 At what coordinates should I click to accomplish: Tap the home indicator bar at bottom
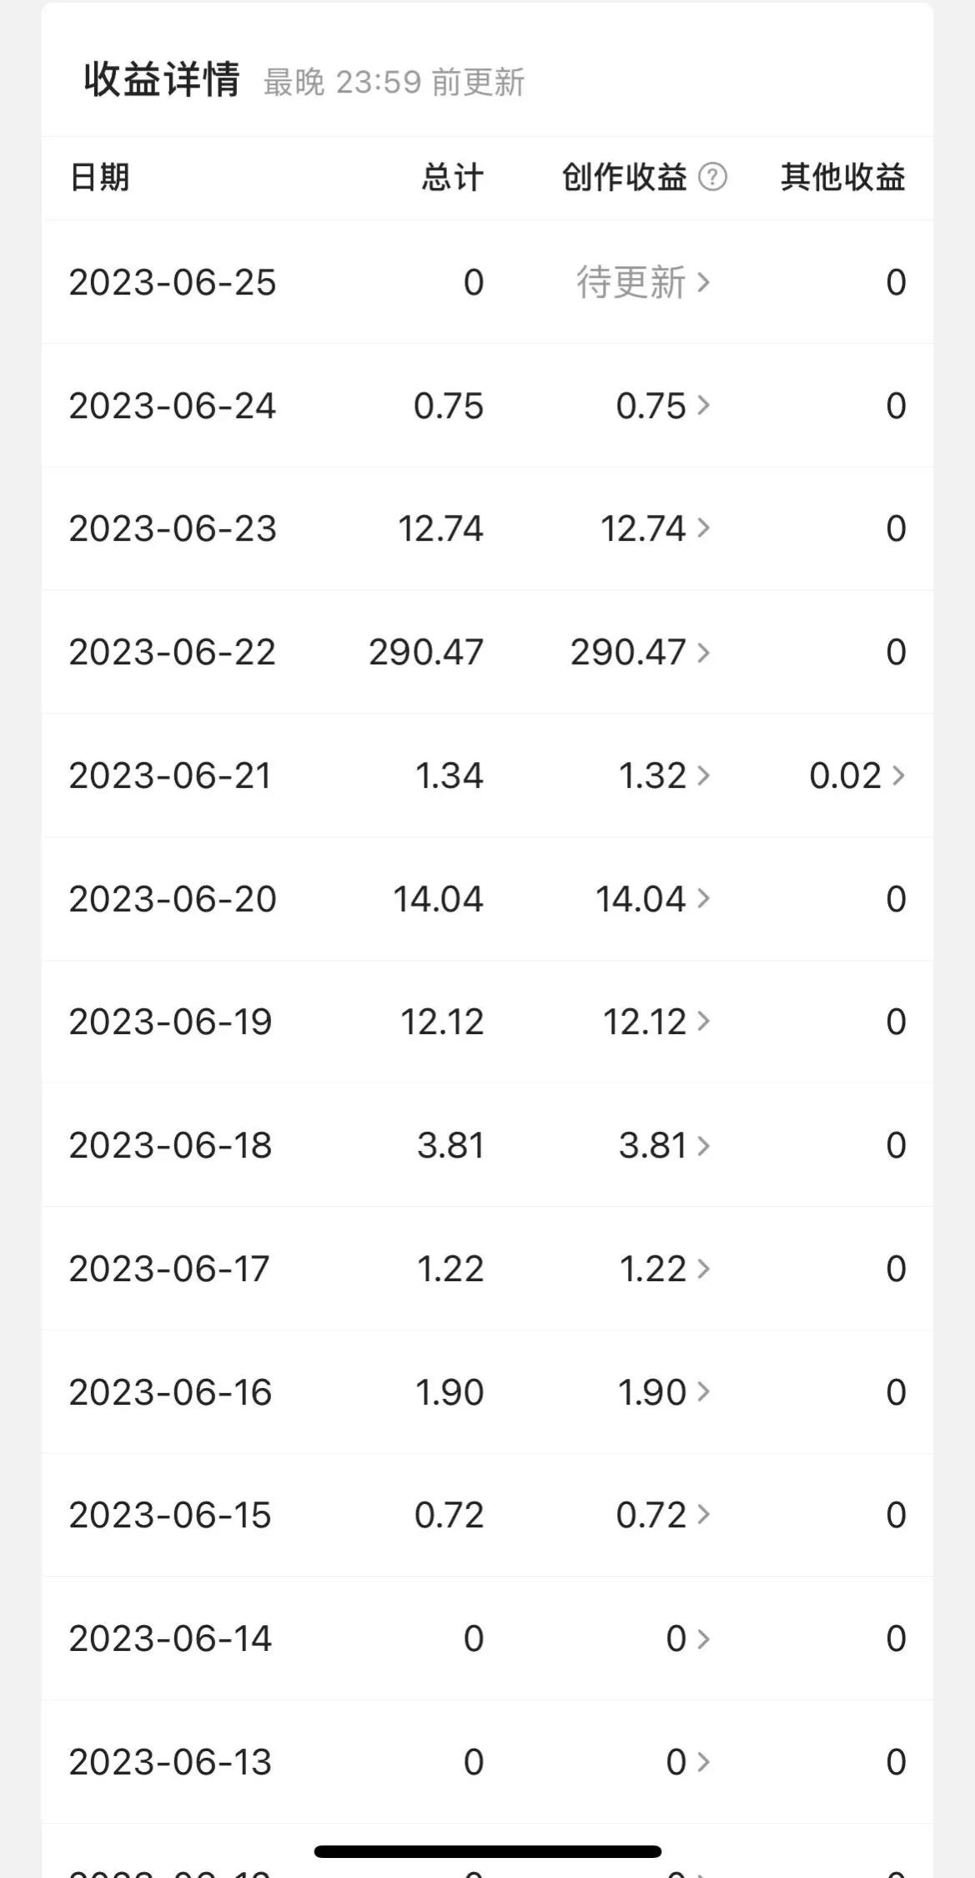tap(487, 1851)
